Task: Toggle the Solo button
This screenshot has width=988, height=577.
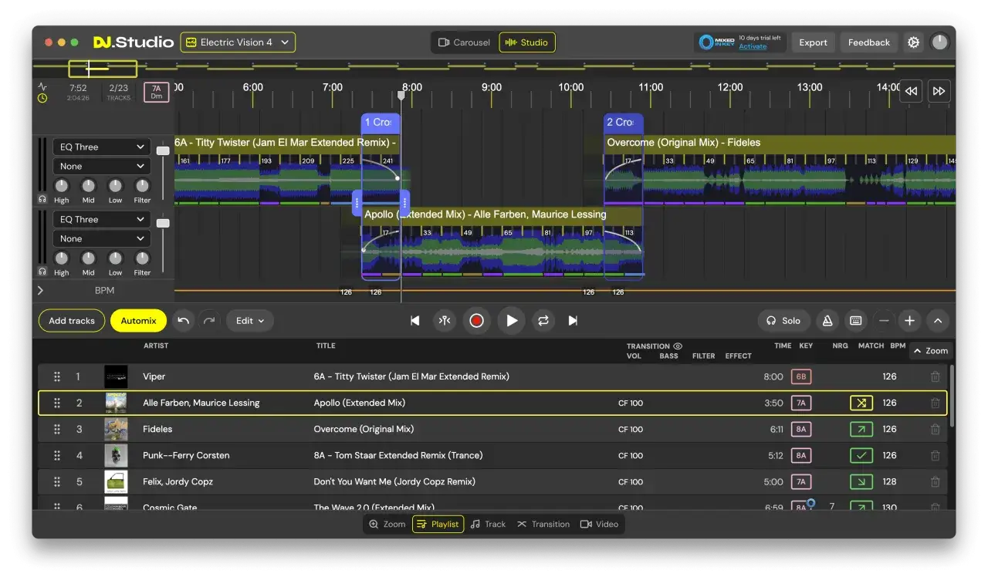Action: pyautogui.click(x=783, y=321)
